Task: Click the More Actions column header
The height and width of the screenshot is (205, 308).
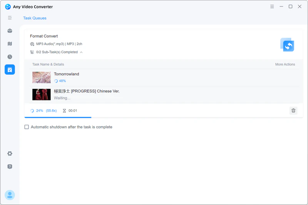Action: (x=285, y=64)
